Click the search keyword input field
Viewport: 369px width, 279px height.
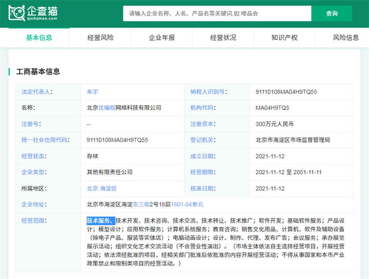[217, 14]
